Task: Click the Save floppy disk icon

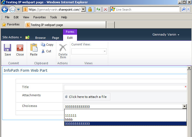Action: (7, 48)
